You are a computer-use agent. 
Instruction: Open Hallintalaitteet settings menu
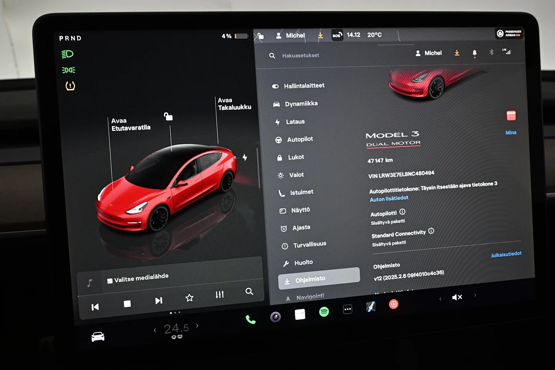[298, 86]
